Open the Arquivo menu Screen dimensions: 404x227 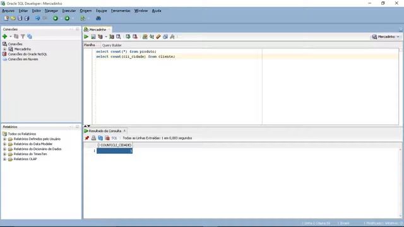[x=8, y=11]
